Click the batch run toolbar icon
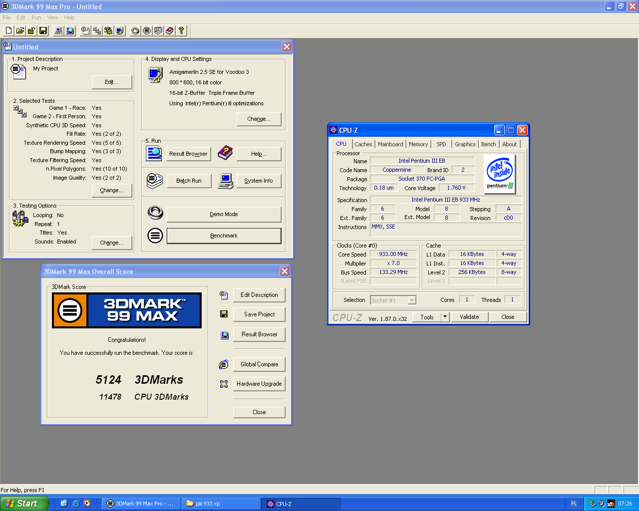Image resolution: width=639 pixels, height=511 pixels. coord(158,30)
